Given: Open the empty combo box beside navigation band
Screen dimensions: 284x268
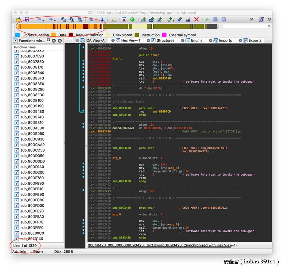Looking at the screenshot, I should tap(246, 26).
